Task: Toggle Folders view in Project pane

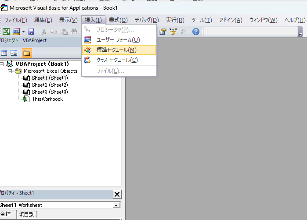Action: click(x=27, y=53)
